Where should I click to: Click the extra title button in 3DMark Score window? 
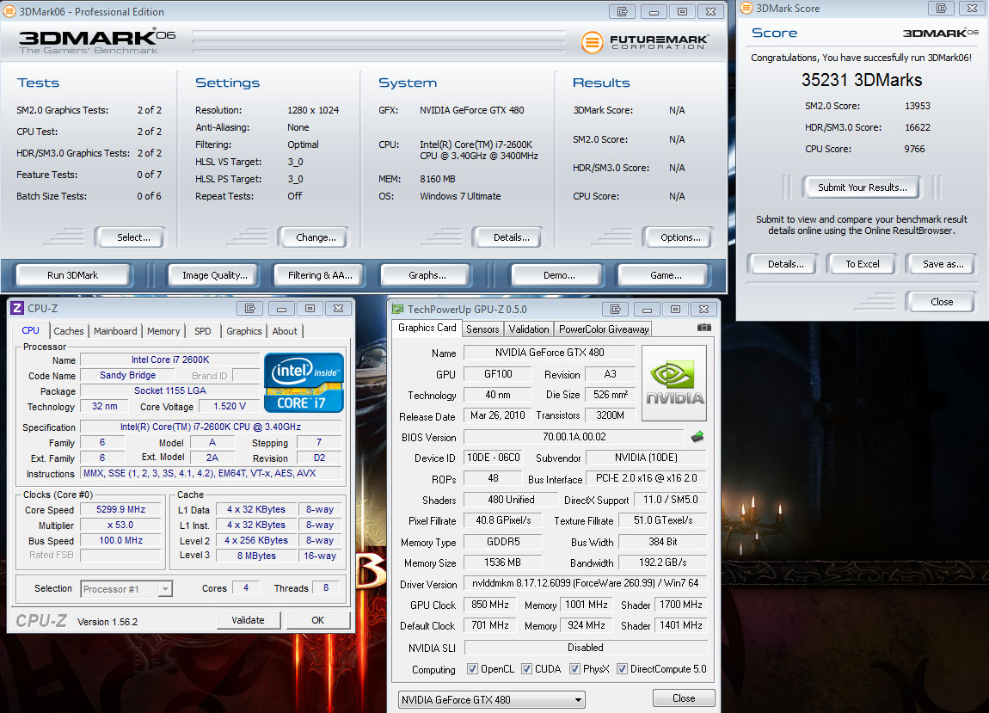coord(941,9)
